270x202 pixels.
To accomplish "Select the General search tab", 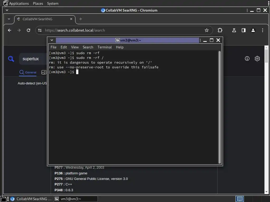I will click(x=28, y=72).
